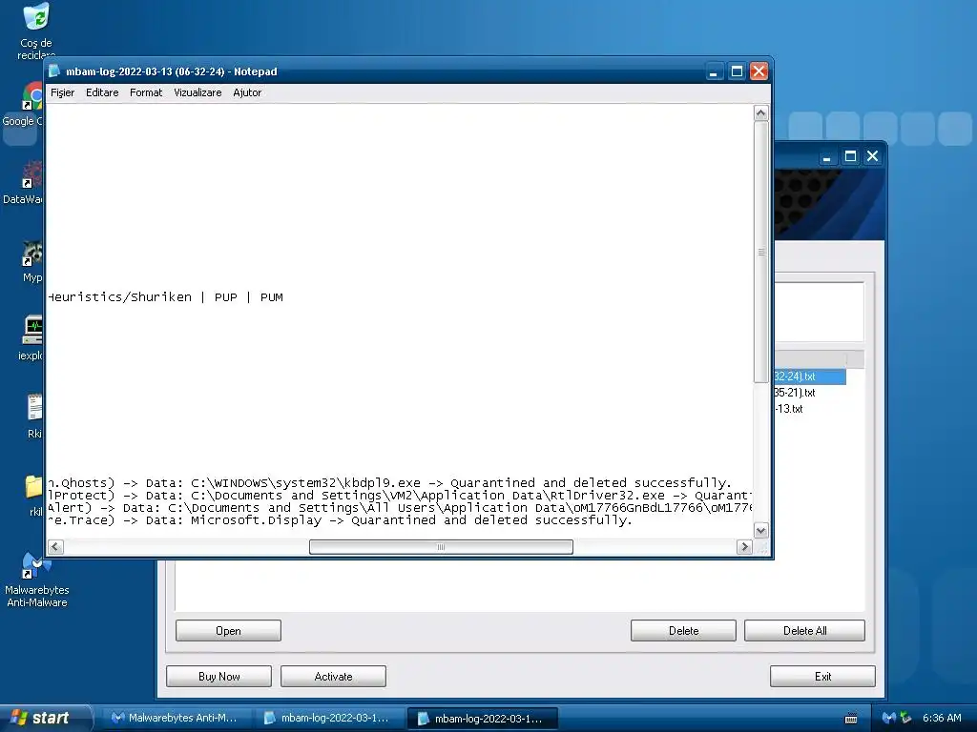
Task: Click Notepad horizontal scrollbar right arrow
Action: 744,546
